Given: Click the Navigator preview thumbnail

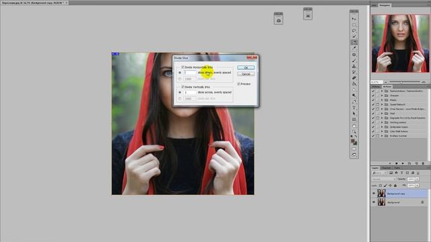Looking at the screenshot, I should click(x=400, y=43).
